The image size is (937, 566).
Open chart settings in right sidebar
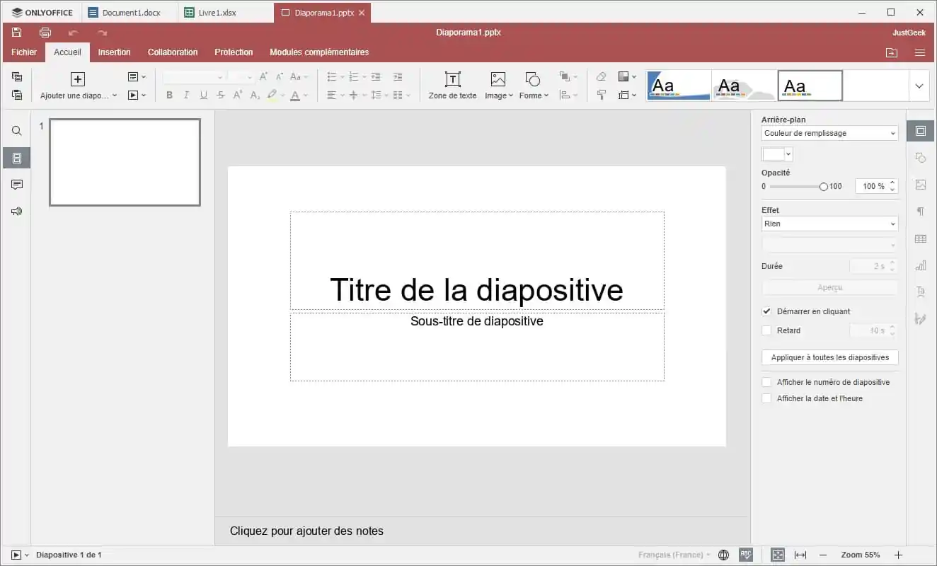(x=921, y=265)
